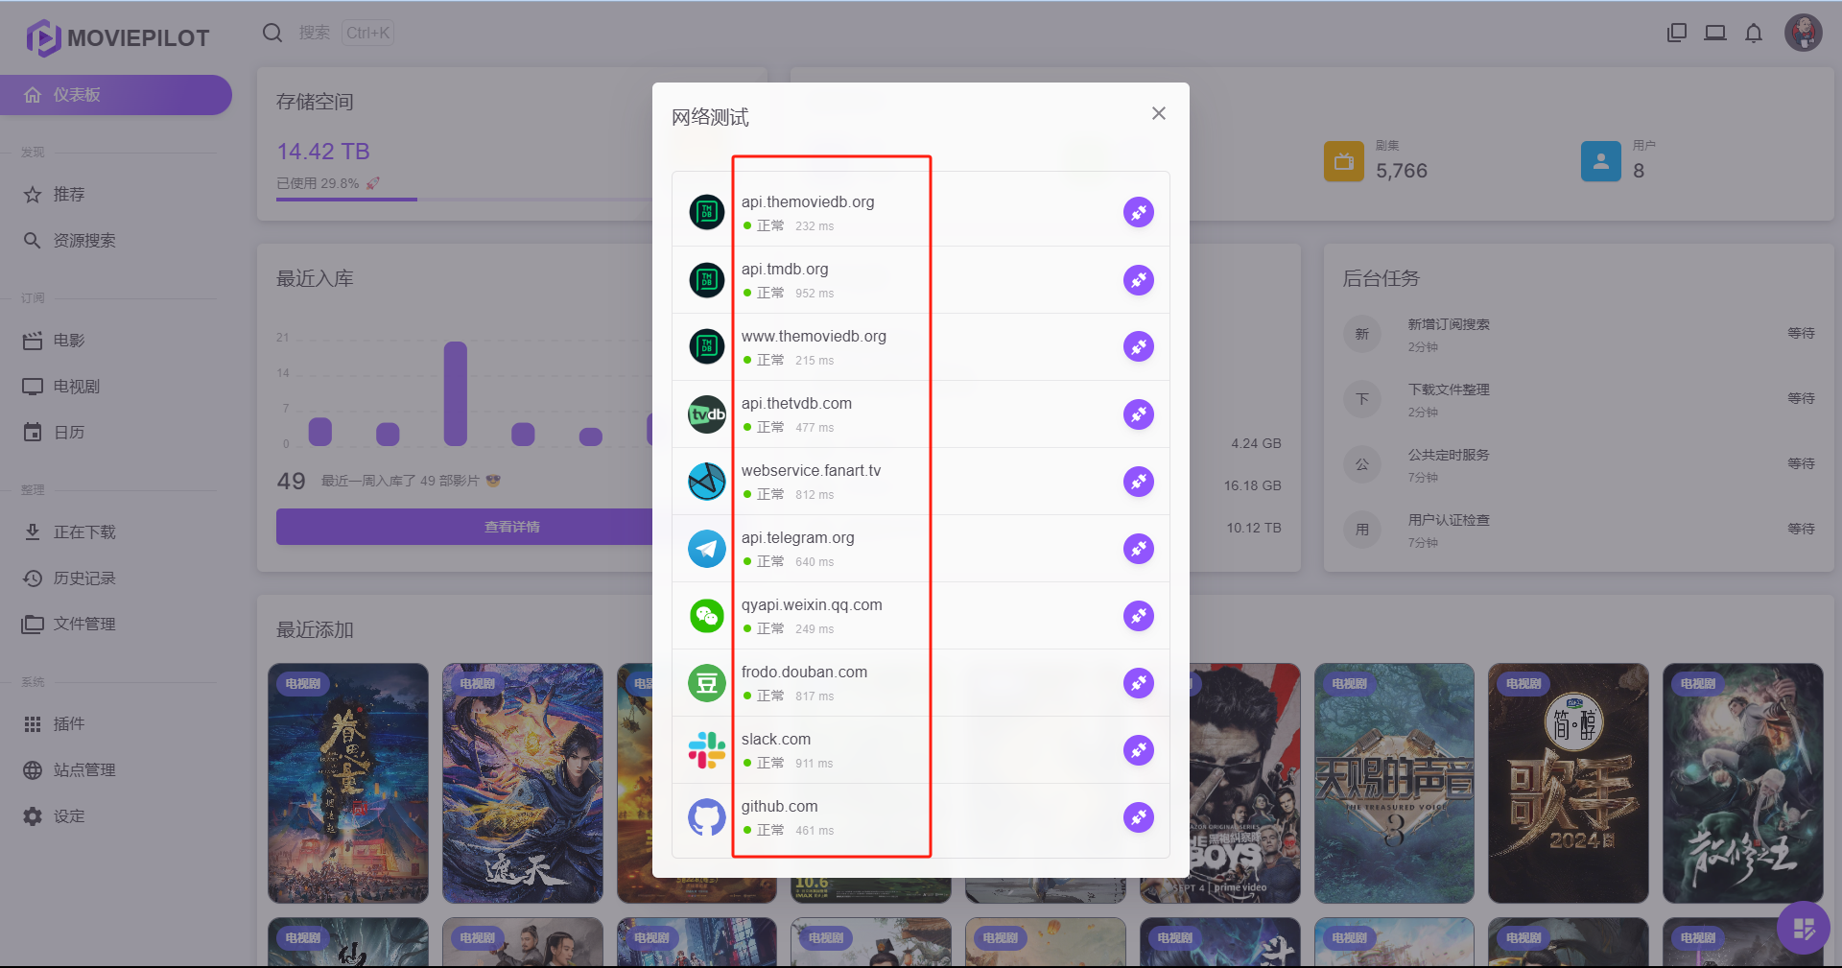The image size is (1842, 968).
Task: Click the user avatar in header
Action: pos(1803,34)
